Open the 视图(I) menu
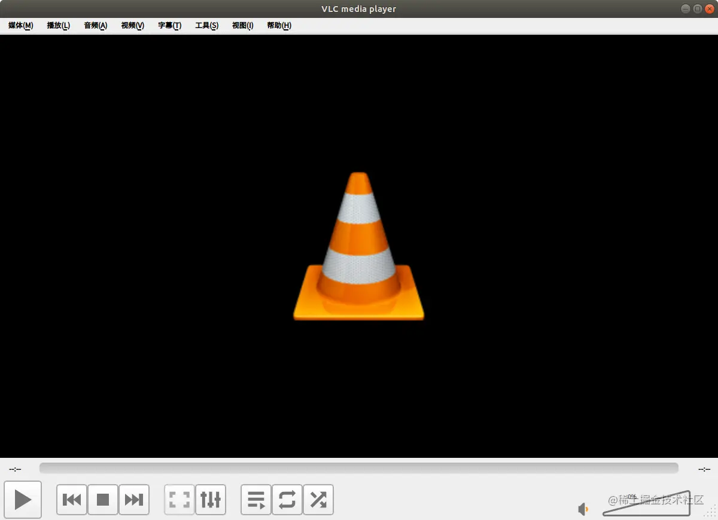Image resolution: width=718 pixels, height=520 pixels. [243, 26]
